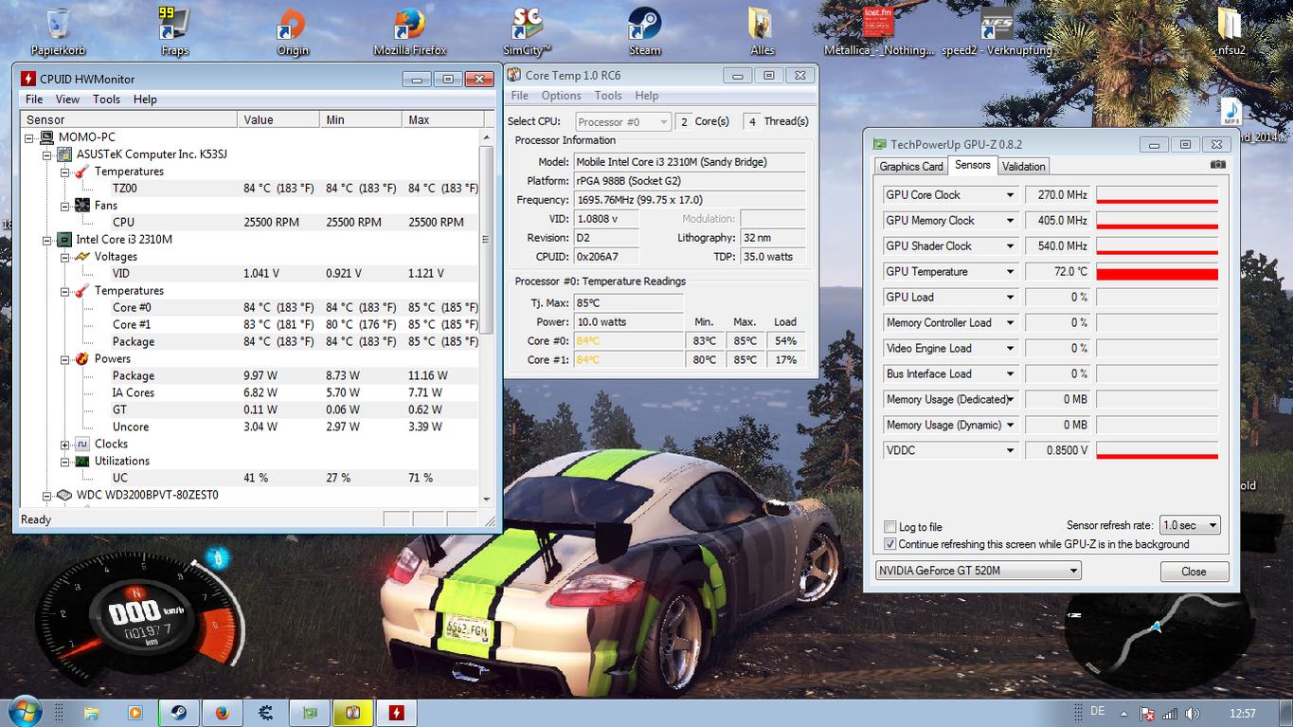Collapse the Utilizations tree node
The height and width of the screenshot is (727, 1293).
pyautogui.click(x=65, y=462)
